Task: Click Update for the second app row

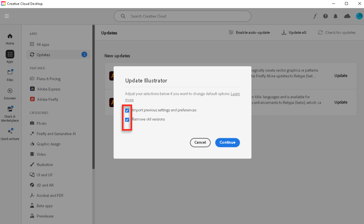Action: (341, 102)
